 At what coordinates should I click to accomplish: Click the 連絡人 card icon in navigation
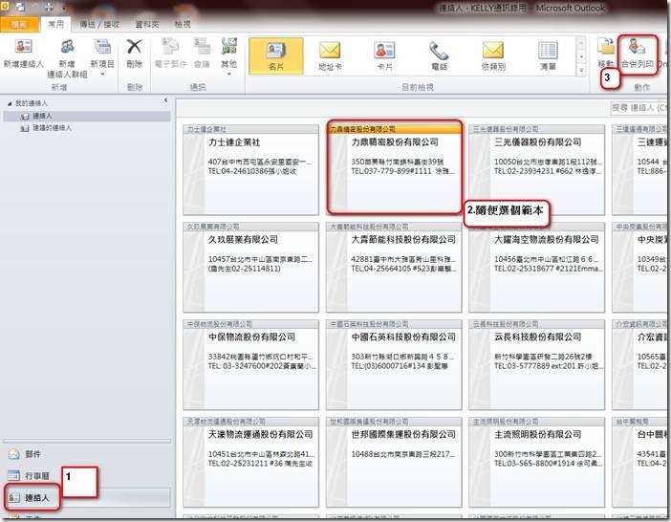tap(13, 497)
